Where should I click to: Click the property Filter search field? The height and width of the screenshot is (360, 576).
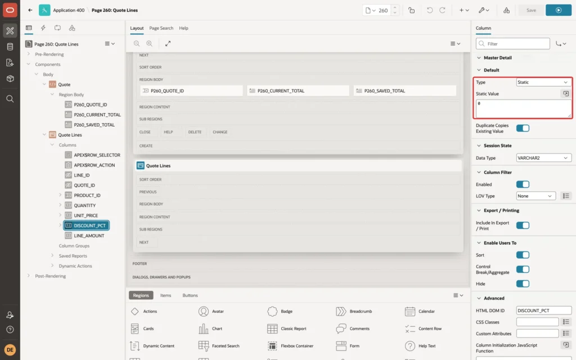click(x=513, y=44)
